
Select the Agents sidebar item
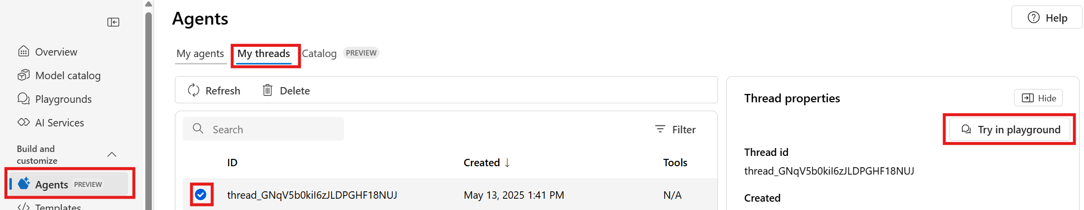pyautogui.click(x=69, y=184)
